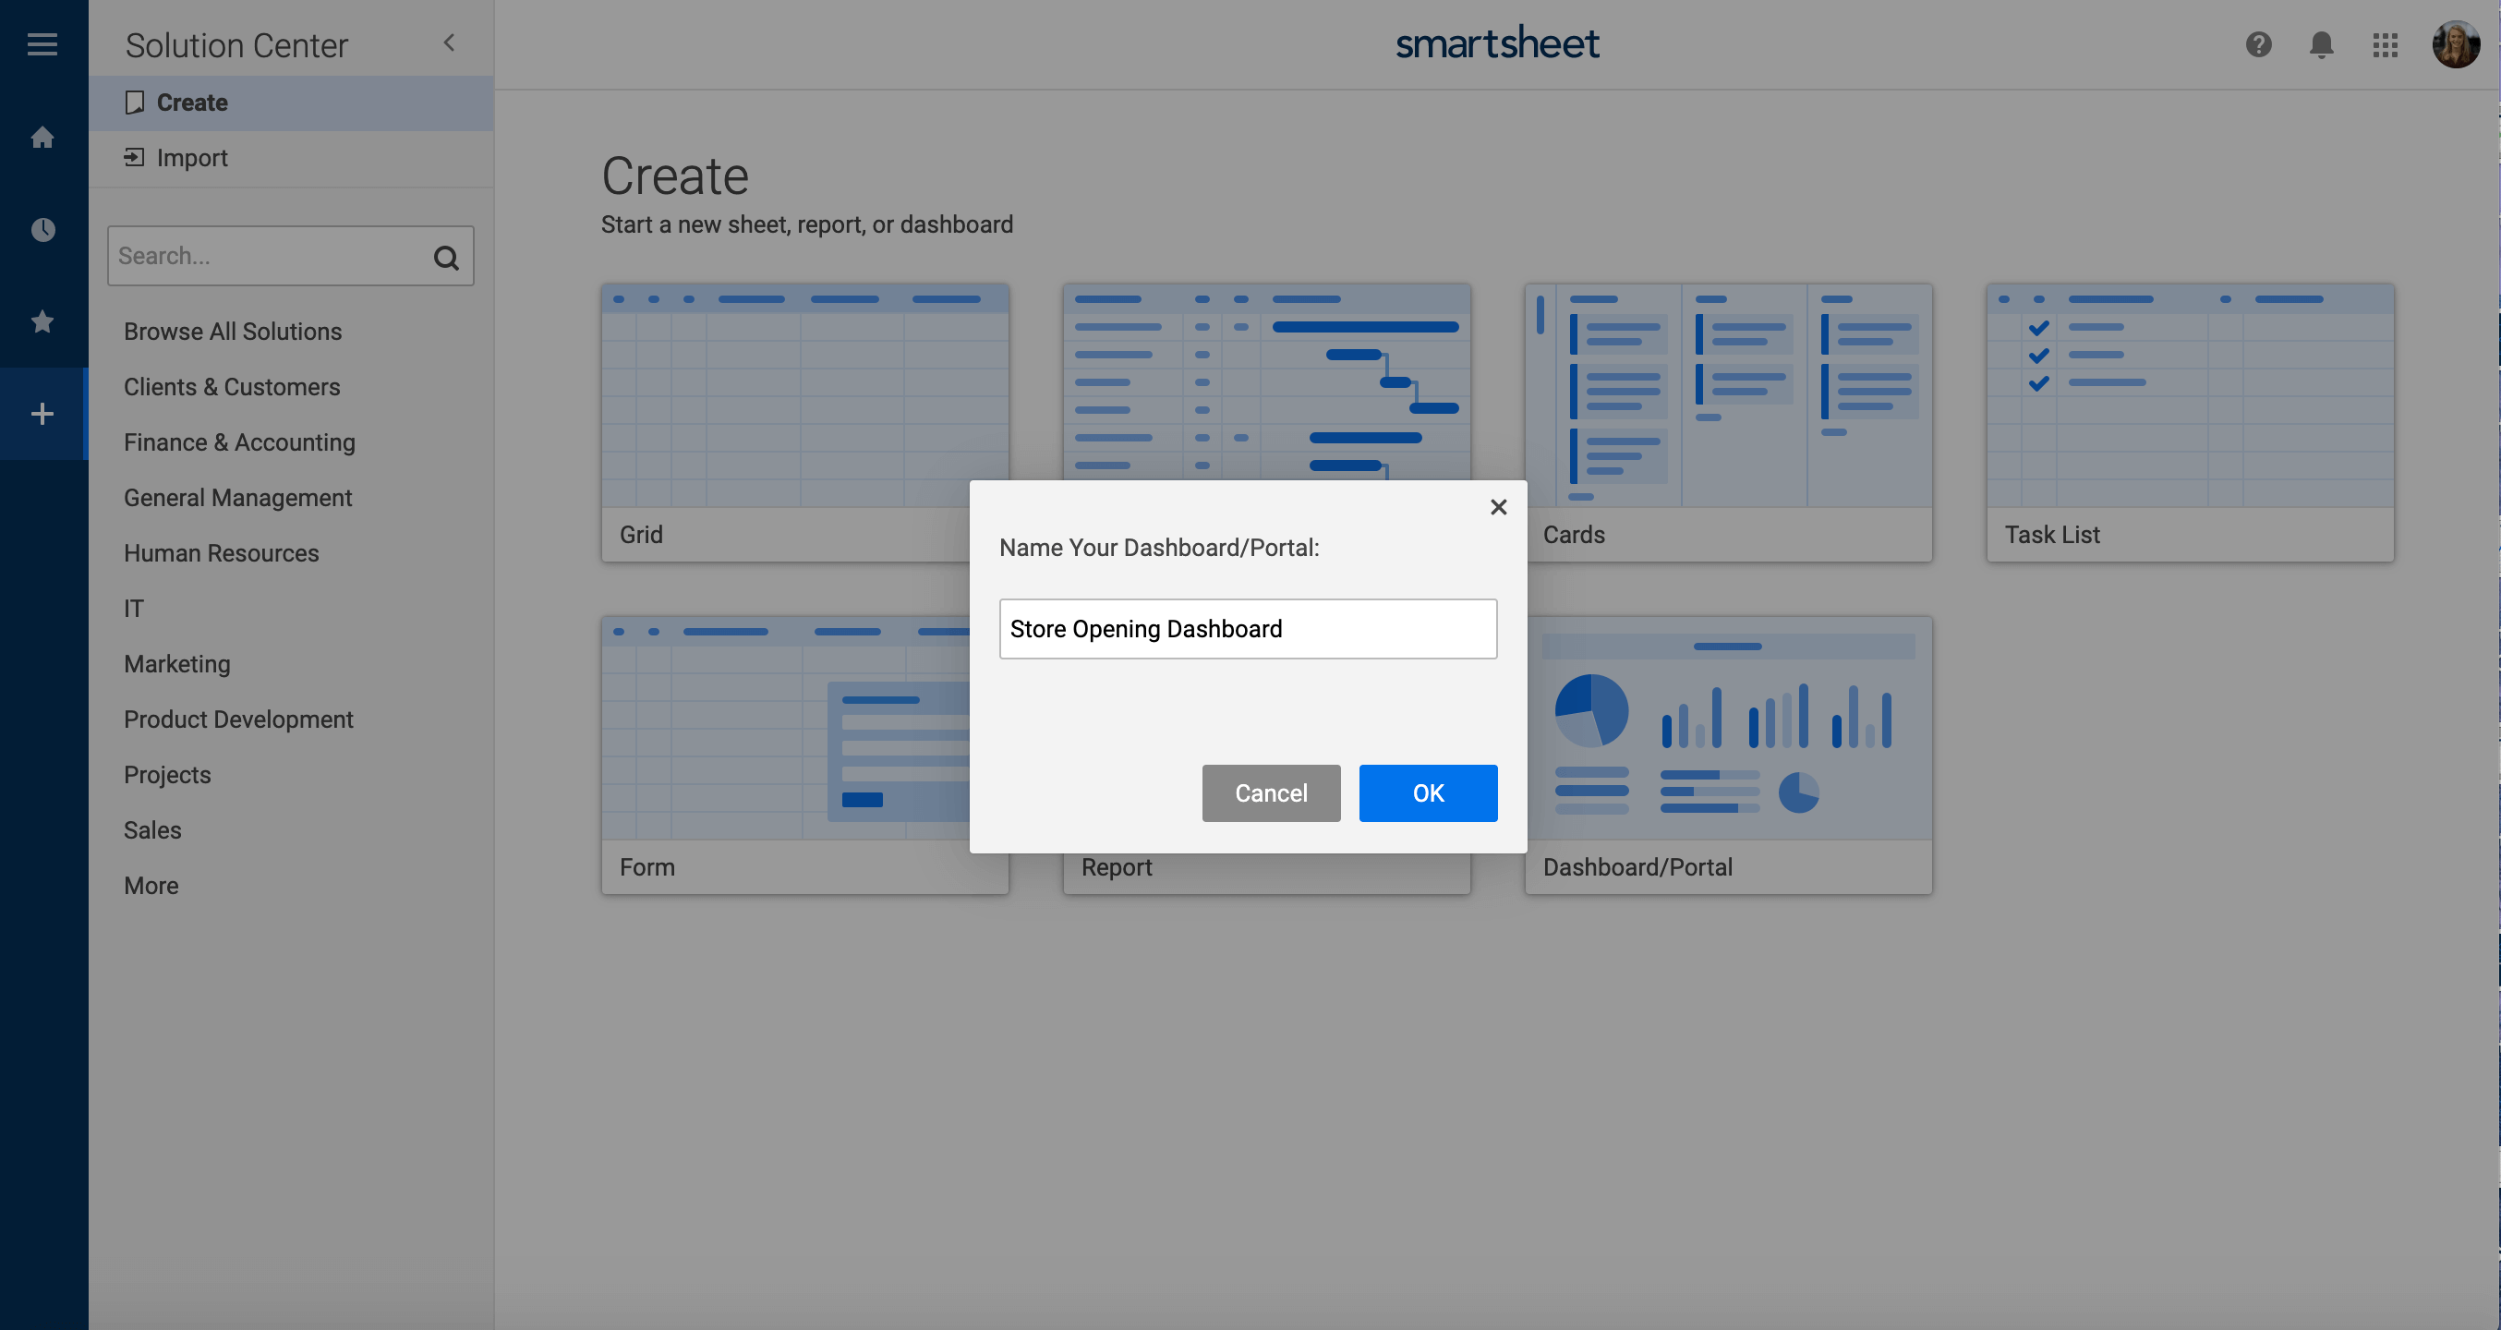Click the help question mark icon
Image resolution: width=2501 pixels, height=1330 pixels.
(2258, 44)
